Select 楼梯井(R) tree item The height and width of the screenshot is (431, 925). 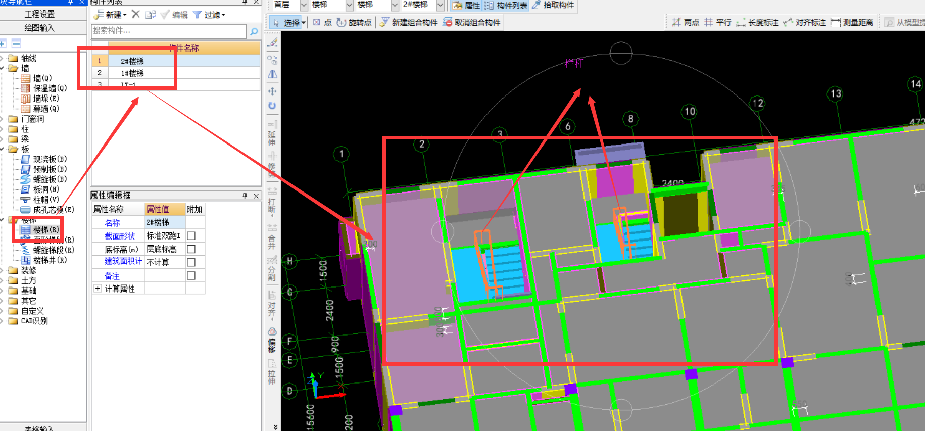(x=44, y=260)
